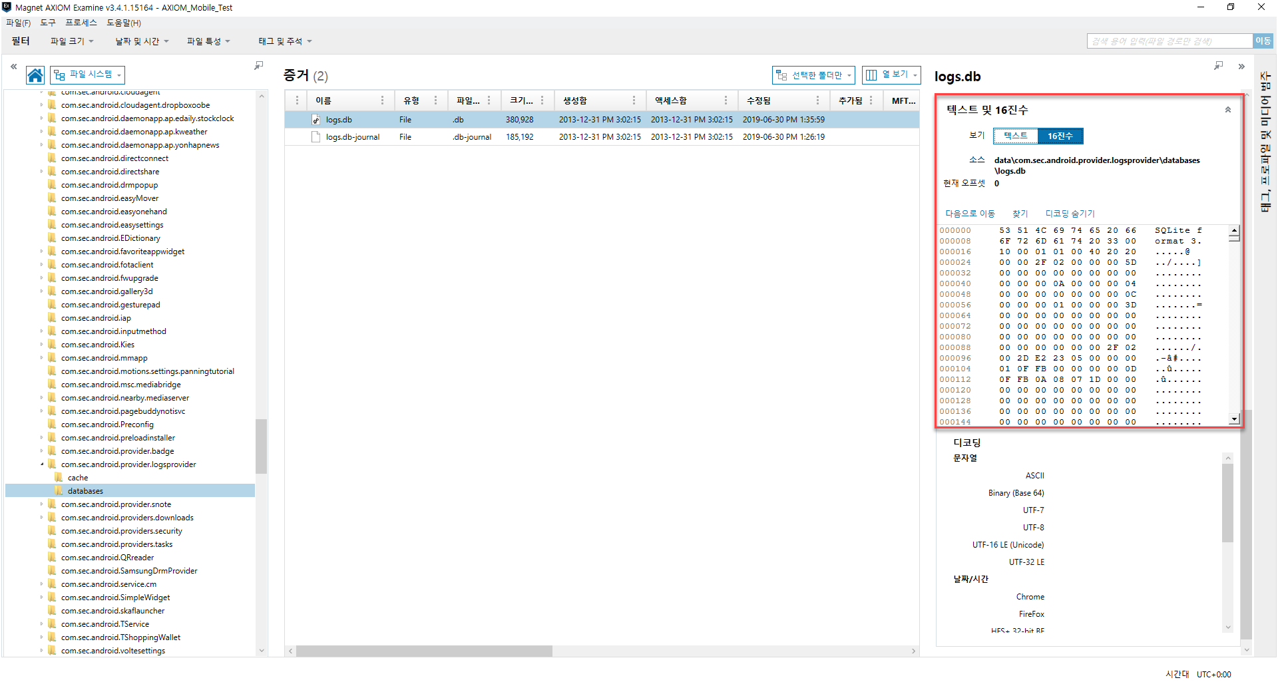Open 수정됨 column menu dots
1278x692 pixels.
point(817,100)
